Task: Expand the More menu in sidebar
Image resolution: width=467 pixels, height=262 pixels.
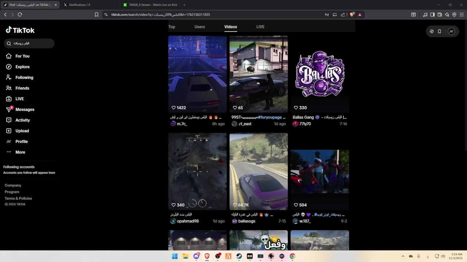Action: (x=15, y=152)
